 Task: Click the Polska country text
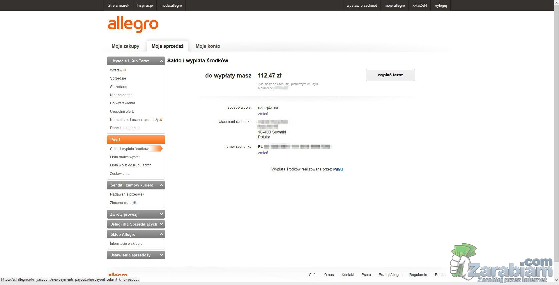click(264, 137)
